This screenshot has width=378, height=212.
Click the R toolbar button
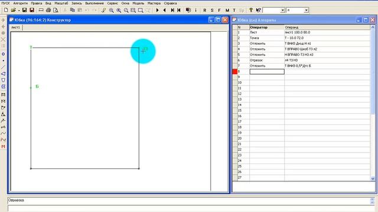205,11
